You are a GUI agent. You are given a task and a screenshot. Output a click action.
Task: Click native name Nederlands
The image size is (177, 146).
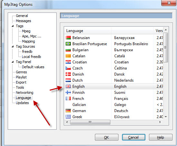pos(124,80)
